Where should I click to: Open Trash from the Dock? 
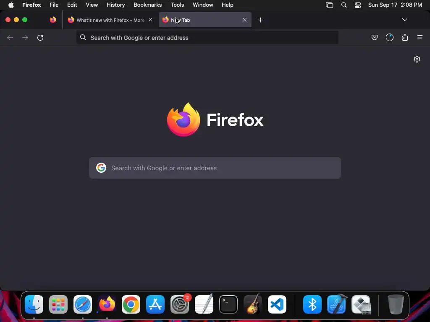click(396, 304)
